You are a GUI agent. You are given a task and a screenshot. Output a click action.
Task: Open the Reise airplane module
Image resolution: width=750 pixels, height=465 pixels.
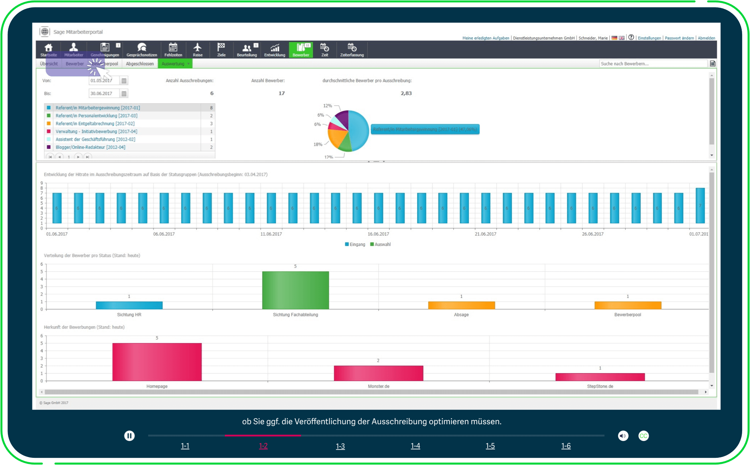click(x=198, y=49)
